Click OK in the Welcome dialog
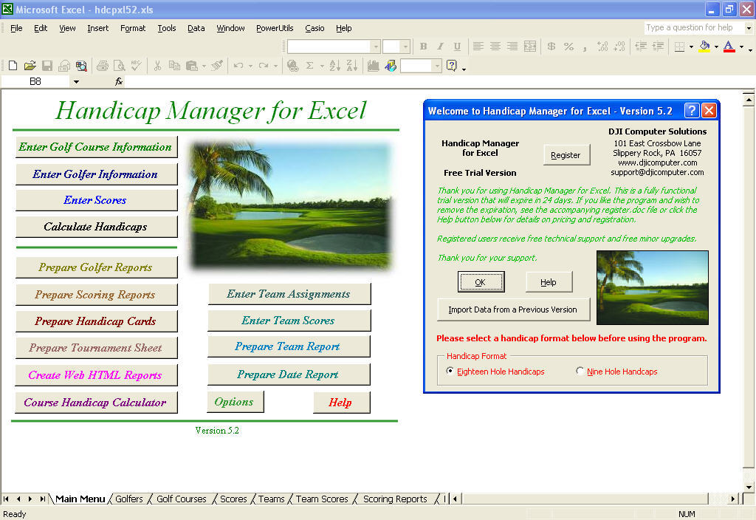This screenshot has width=756, height=520. tap(481, 281)
